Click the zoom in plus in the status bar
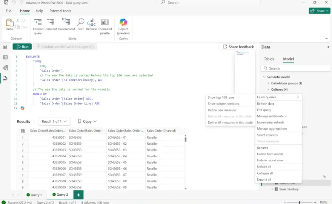Viewport: 332px width, 204px height. (x=315, y=202)
